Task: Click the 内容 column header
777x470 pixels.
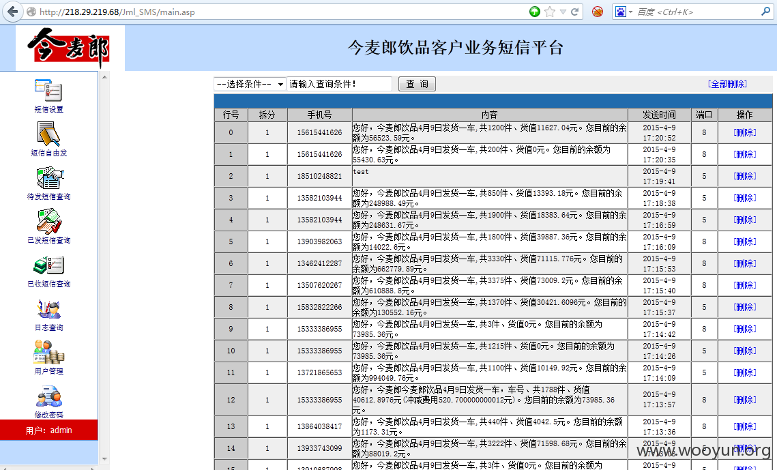Action: tap(490, 115)
